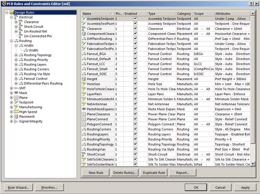Uncheck Enabled for the Fanout_BGA rule

tap(135, 54)
